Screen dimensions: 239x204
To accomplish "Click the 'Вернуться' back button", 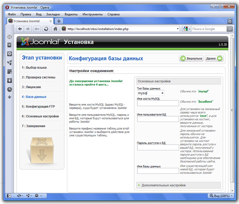I will click(x=191, y=59).
